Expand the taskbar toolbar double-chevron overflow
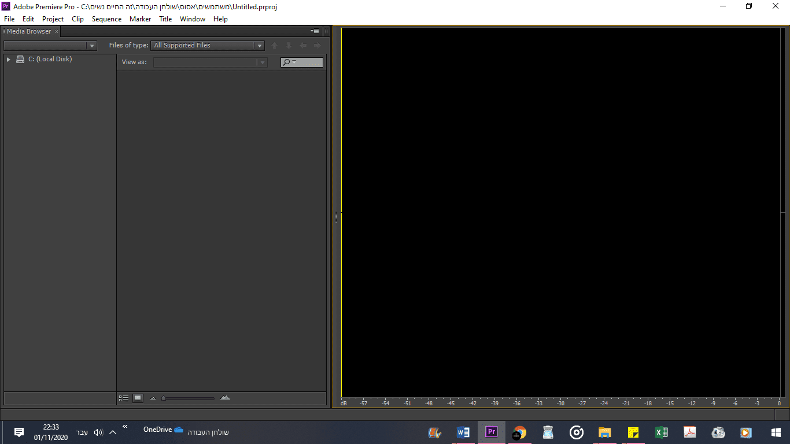This screenshot has height=444, width=790. tap(125, 427)
